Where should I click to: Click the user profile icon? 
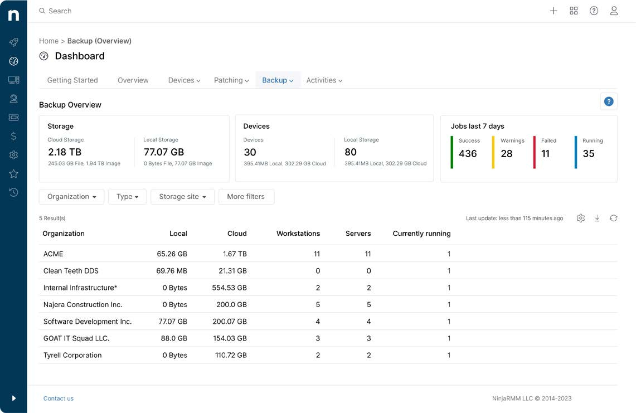click(x=614, y=11)
